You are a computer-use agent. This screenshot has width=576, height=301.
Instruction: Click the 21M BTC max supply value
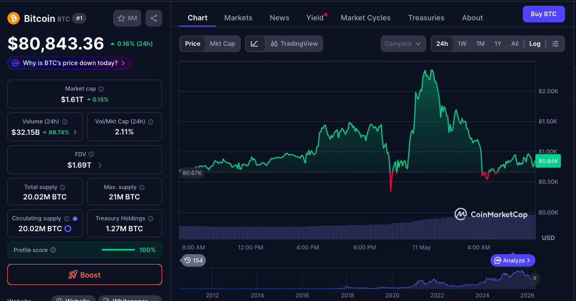(124, 197)
